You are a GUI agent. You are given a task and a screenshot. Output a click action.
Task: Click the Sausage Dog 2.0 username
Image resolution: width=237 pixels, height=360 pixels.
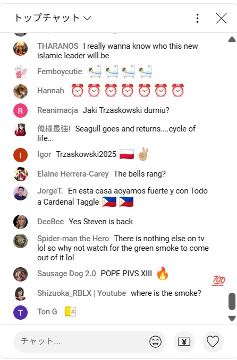[66, 274]
